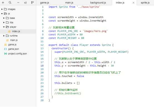
Task: Switch to the main.js tab
Action: pos(69,3)
